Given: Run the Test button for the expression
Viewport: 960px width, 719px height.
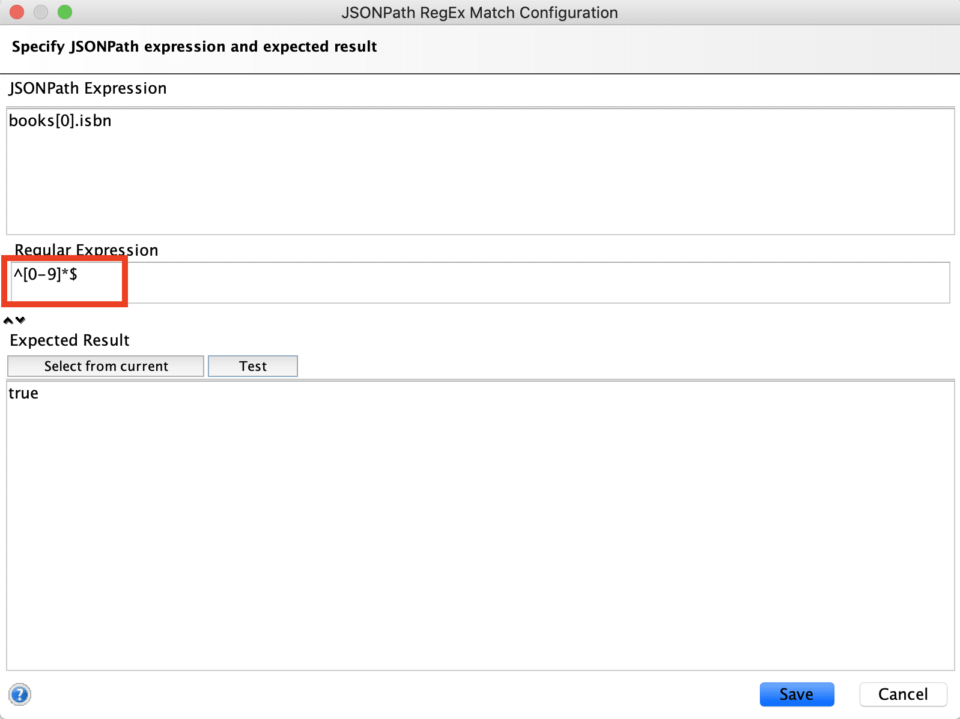Looking at the screenshot, I should [252, 366].
